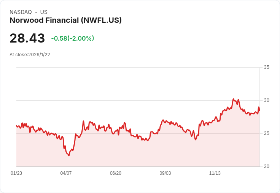Image resolution: width=280 pixels, height=193 pixels.
Task: Click the At close 2026/1/22 text
Action: point(30,55)
